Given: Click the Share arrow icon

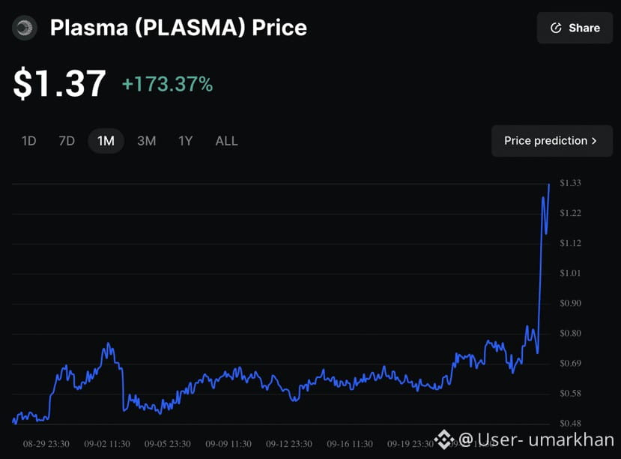Looking at the screenshot, I should click(556, 28).
